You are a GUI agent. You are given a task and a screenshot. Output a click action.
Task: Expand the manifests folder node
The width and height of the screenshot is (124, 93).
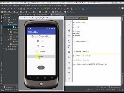coord(6,20)
